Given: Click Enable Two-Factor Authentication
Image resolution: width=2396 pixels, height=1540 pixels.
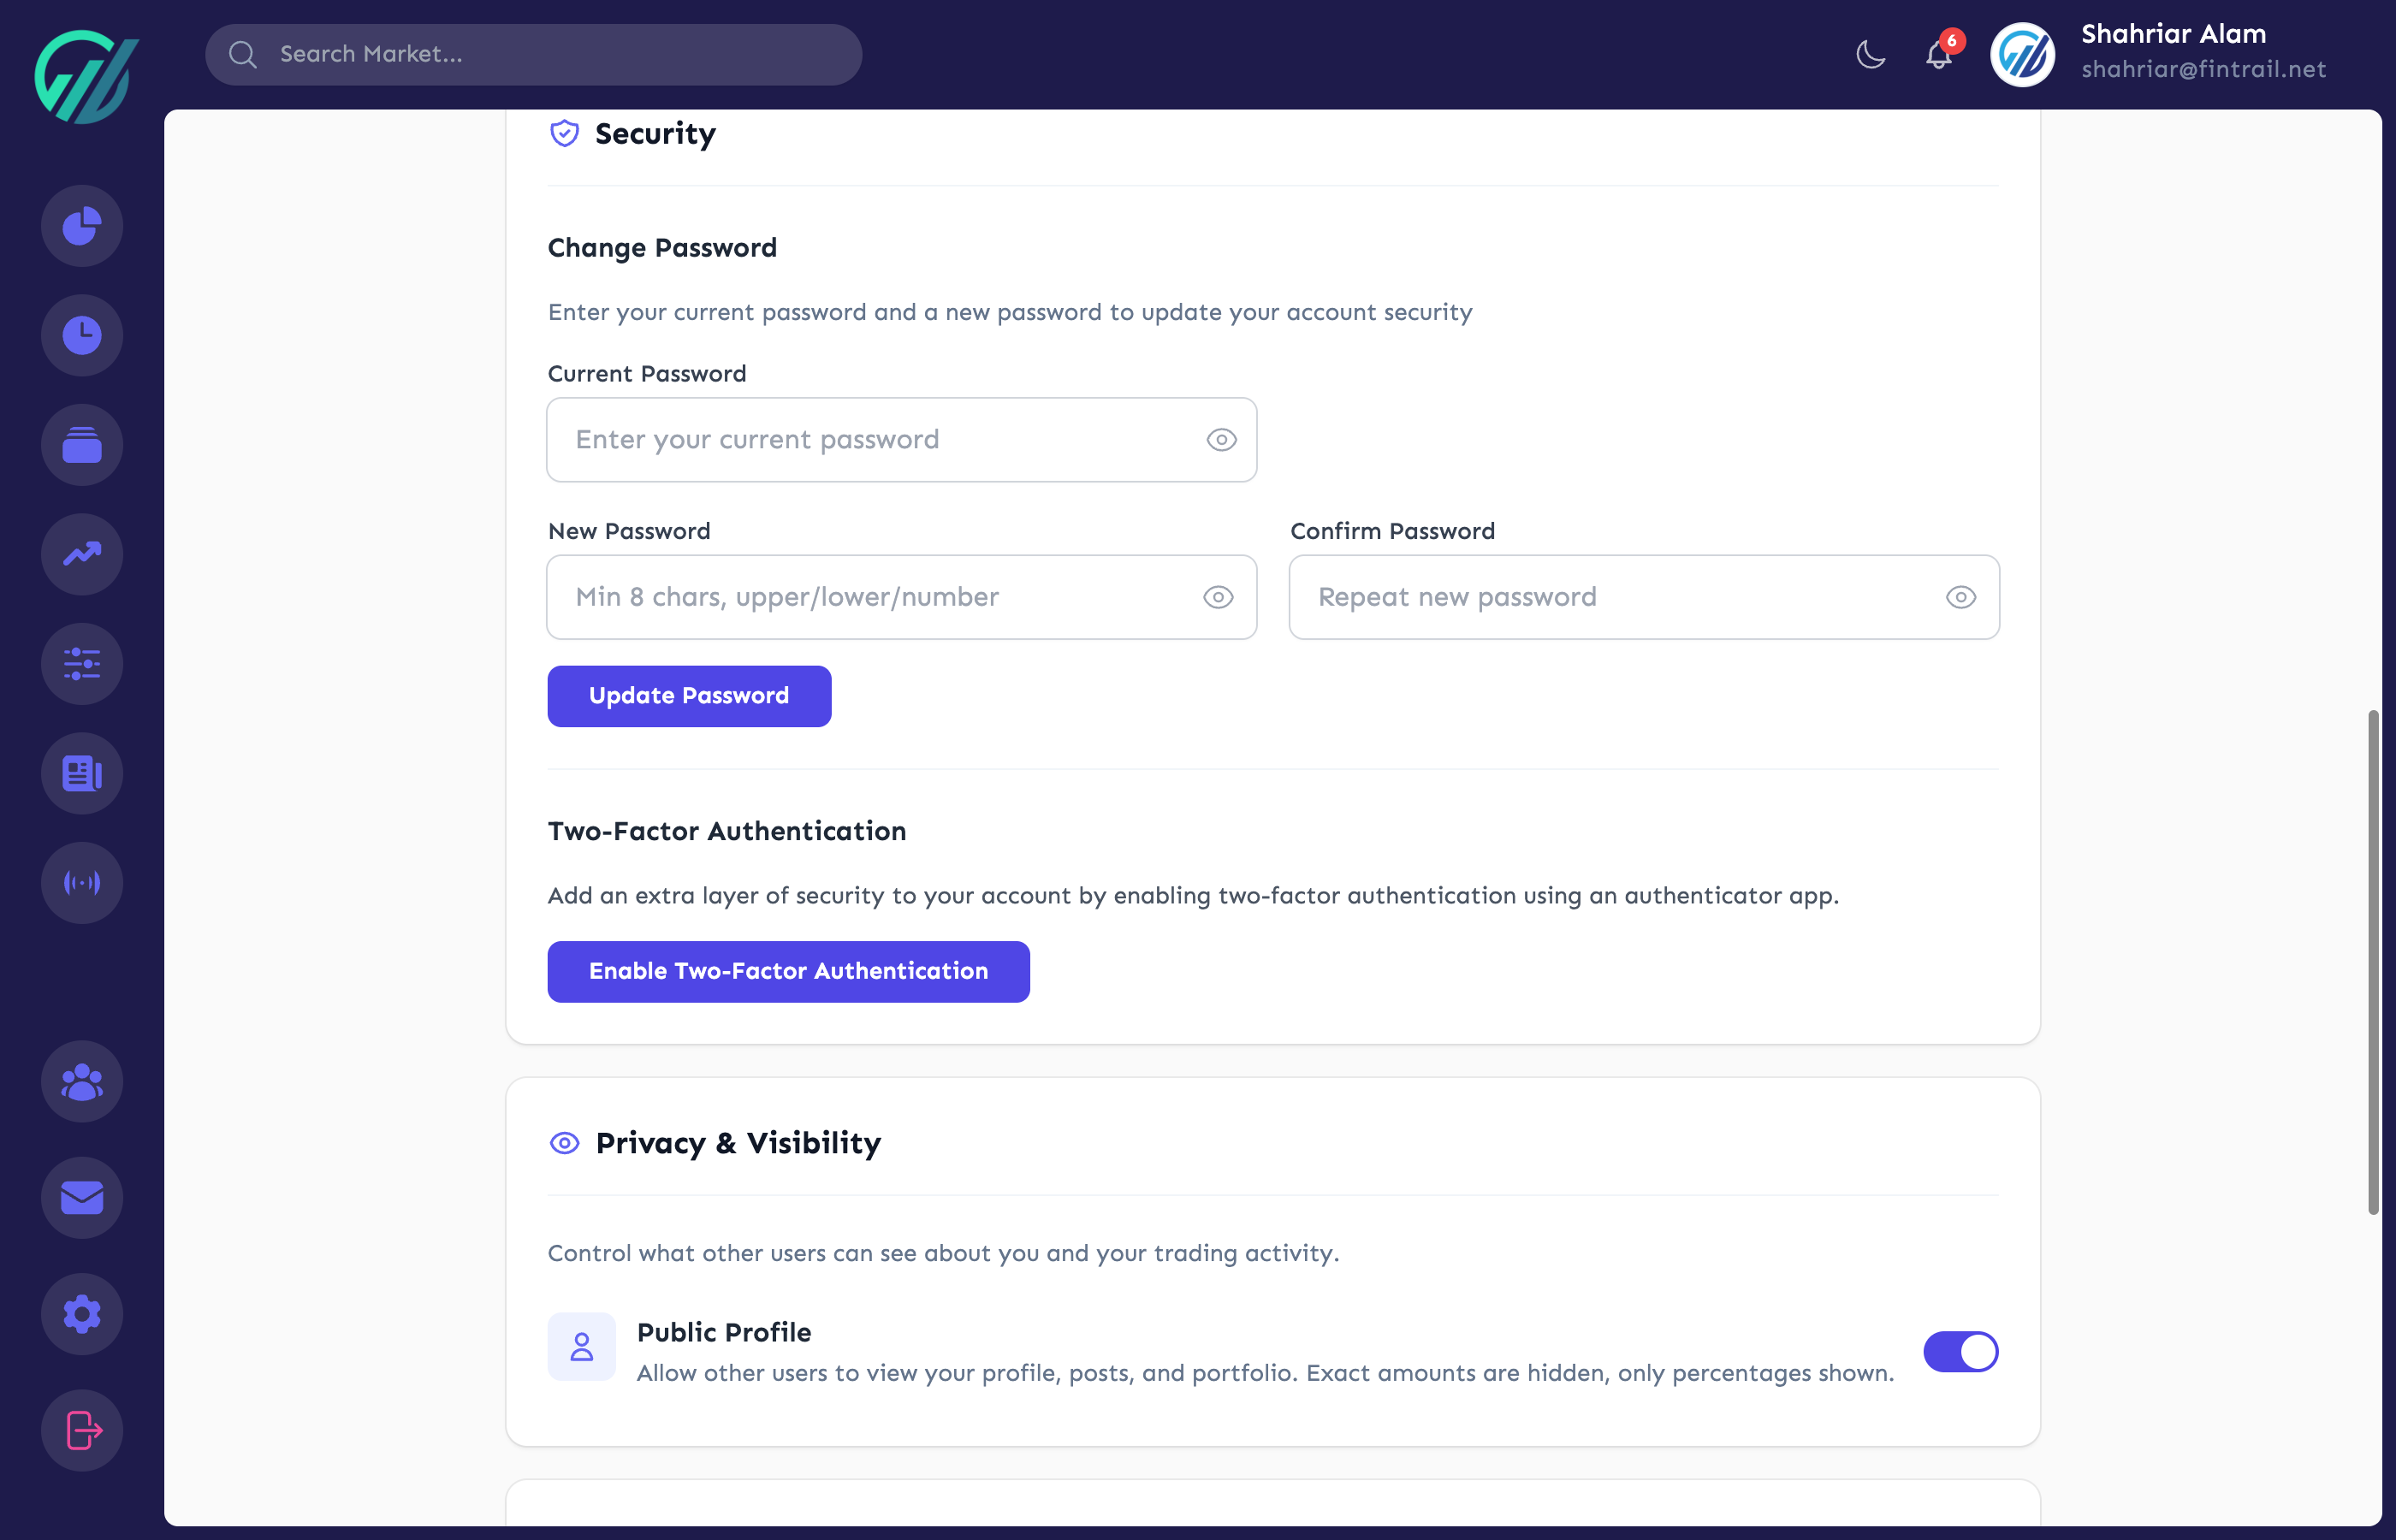Looking at the screenshot, I should click(x=788, y=971).
